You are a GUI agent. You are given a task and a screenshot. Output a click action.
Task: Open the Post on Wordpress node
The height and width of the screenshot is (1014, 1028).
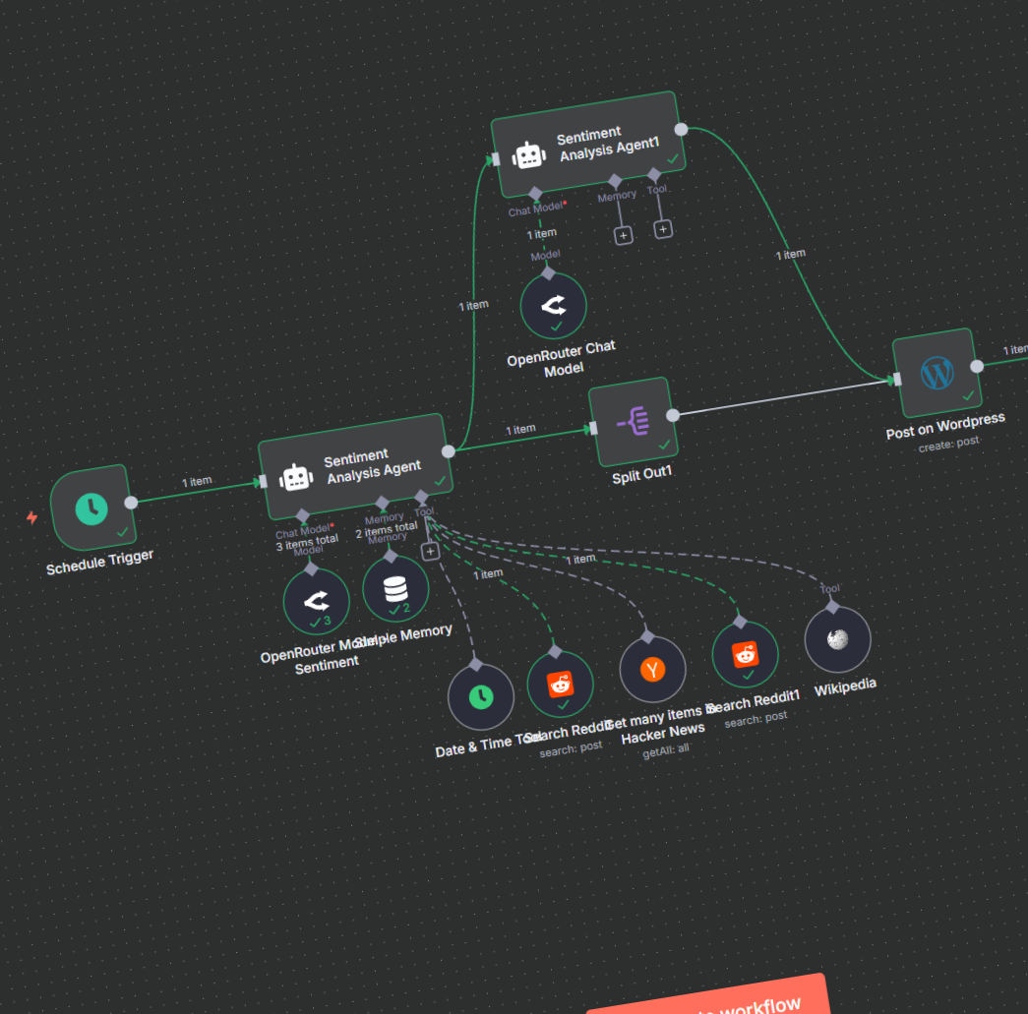click(x=936, y=374)
